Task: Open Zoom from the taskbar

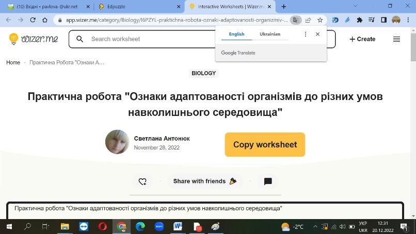Action: click(159, 227)
